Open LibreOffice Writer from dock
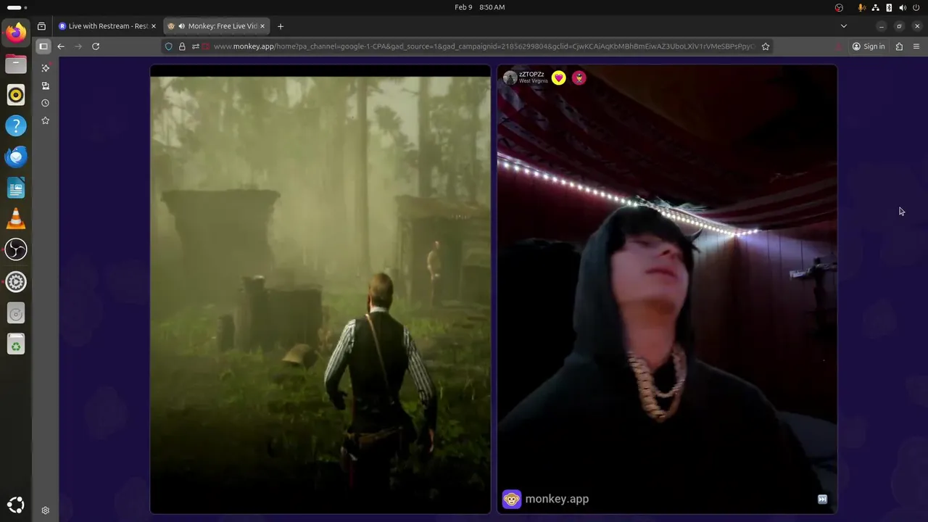Screen dimensions: 928x522 [16, 188]
